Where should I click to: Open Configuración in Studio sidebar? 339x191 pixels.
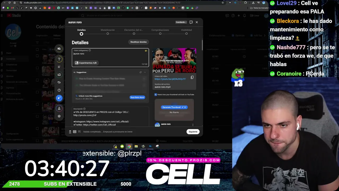(x=12, y=134)
